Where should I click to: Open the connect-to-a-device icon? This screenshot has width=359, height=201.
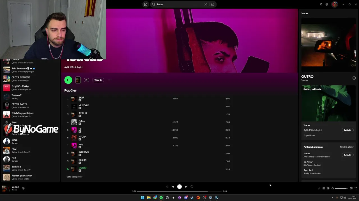click(x=328, y=188)
